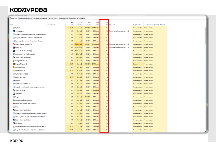Sort by the Диск column header
216x148 pixels.
click(x=87, y=23)
